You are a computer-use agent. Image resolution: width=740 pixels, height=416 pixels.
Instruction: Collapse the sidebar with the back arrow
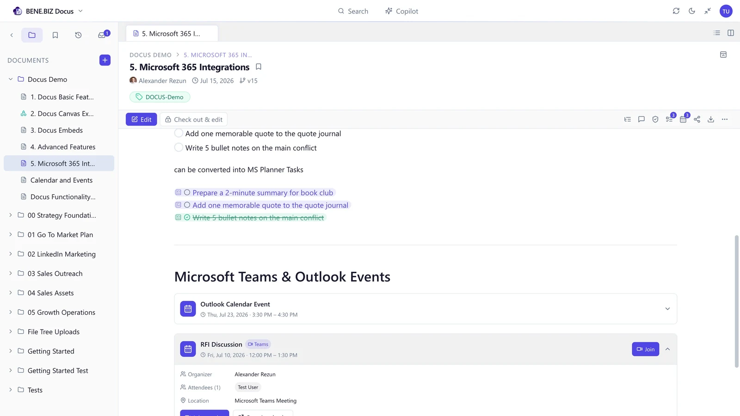12,35
